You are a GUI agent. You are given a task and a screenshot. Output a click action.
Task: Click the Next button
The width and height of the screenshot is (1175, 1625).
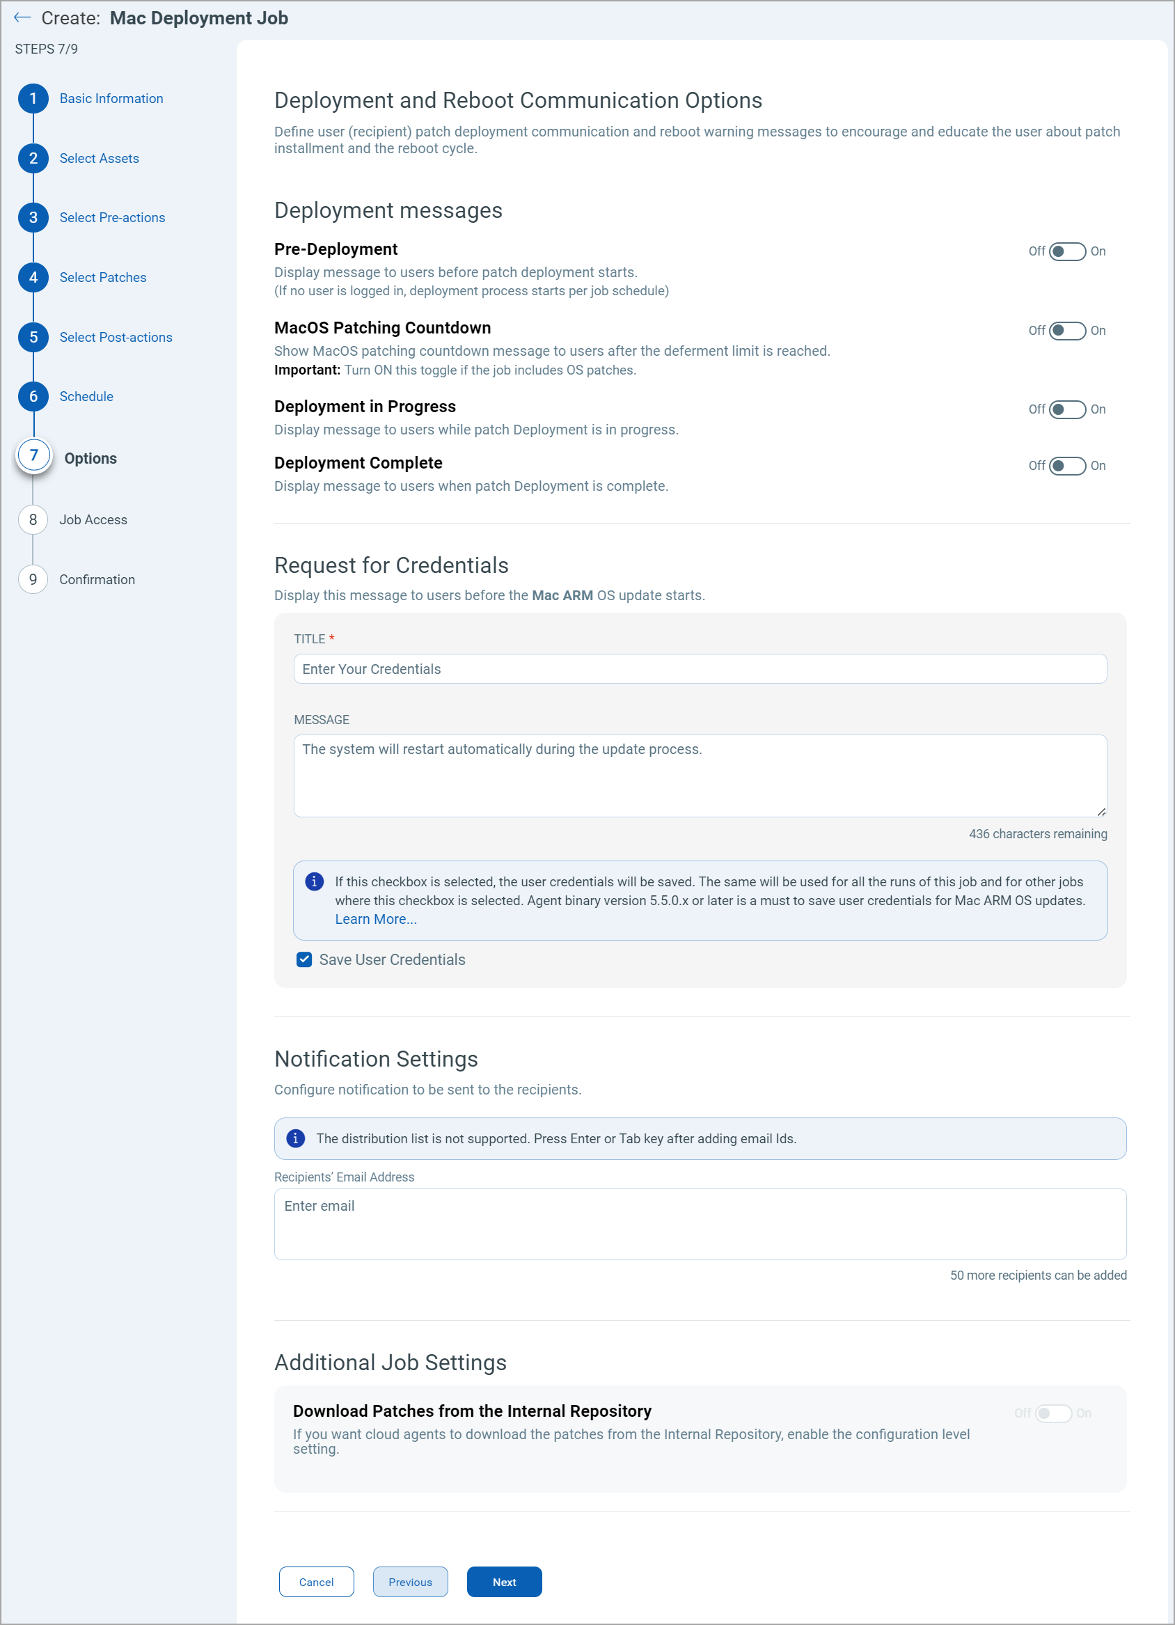click(504, 1581)
